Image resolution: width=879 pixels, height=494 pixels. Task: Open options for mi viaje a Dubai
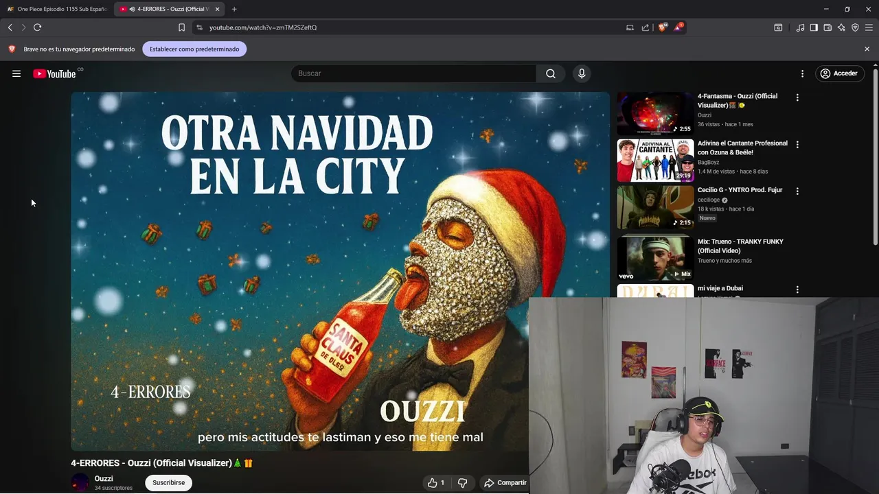click(x=797, y=290)
